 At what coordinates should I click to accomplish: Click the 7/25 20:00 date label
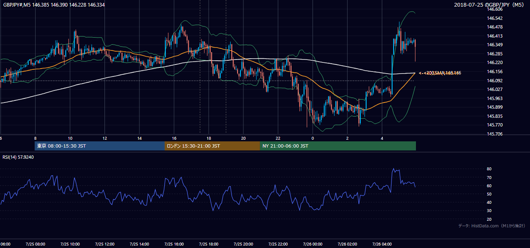[x=243, y=244]
